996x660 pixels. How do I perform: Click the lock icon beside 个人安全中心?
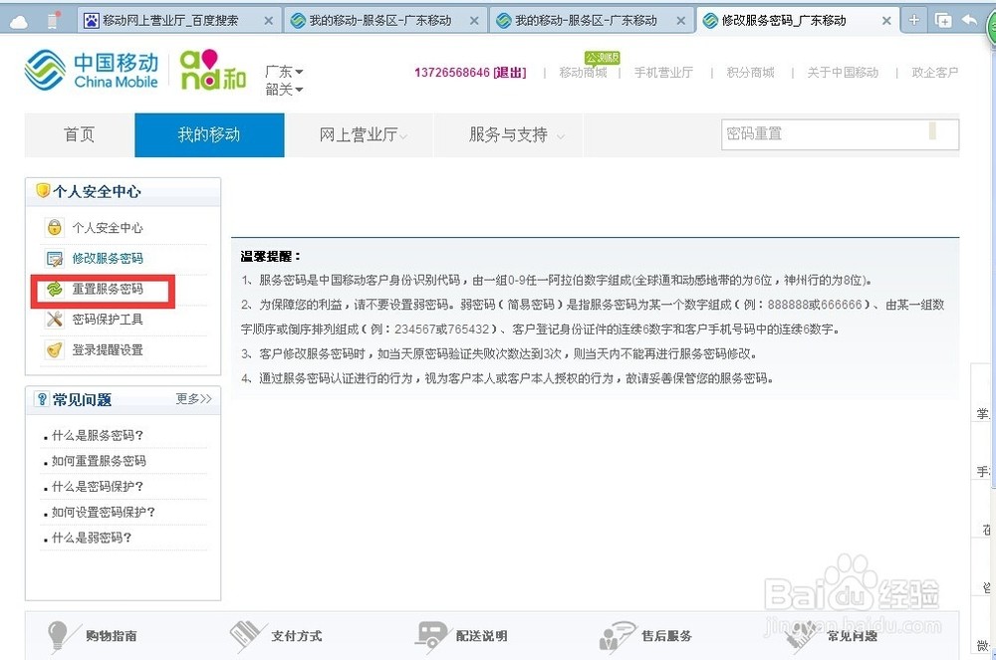pyautogui.click(x=54, y=228)
